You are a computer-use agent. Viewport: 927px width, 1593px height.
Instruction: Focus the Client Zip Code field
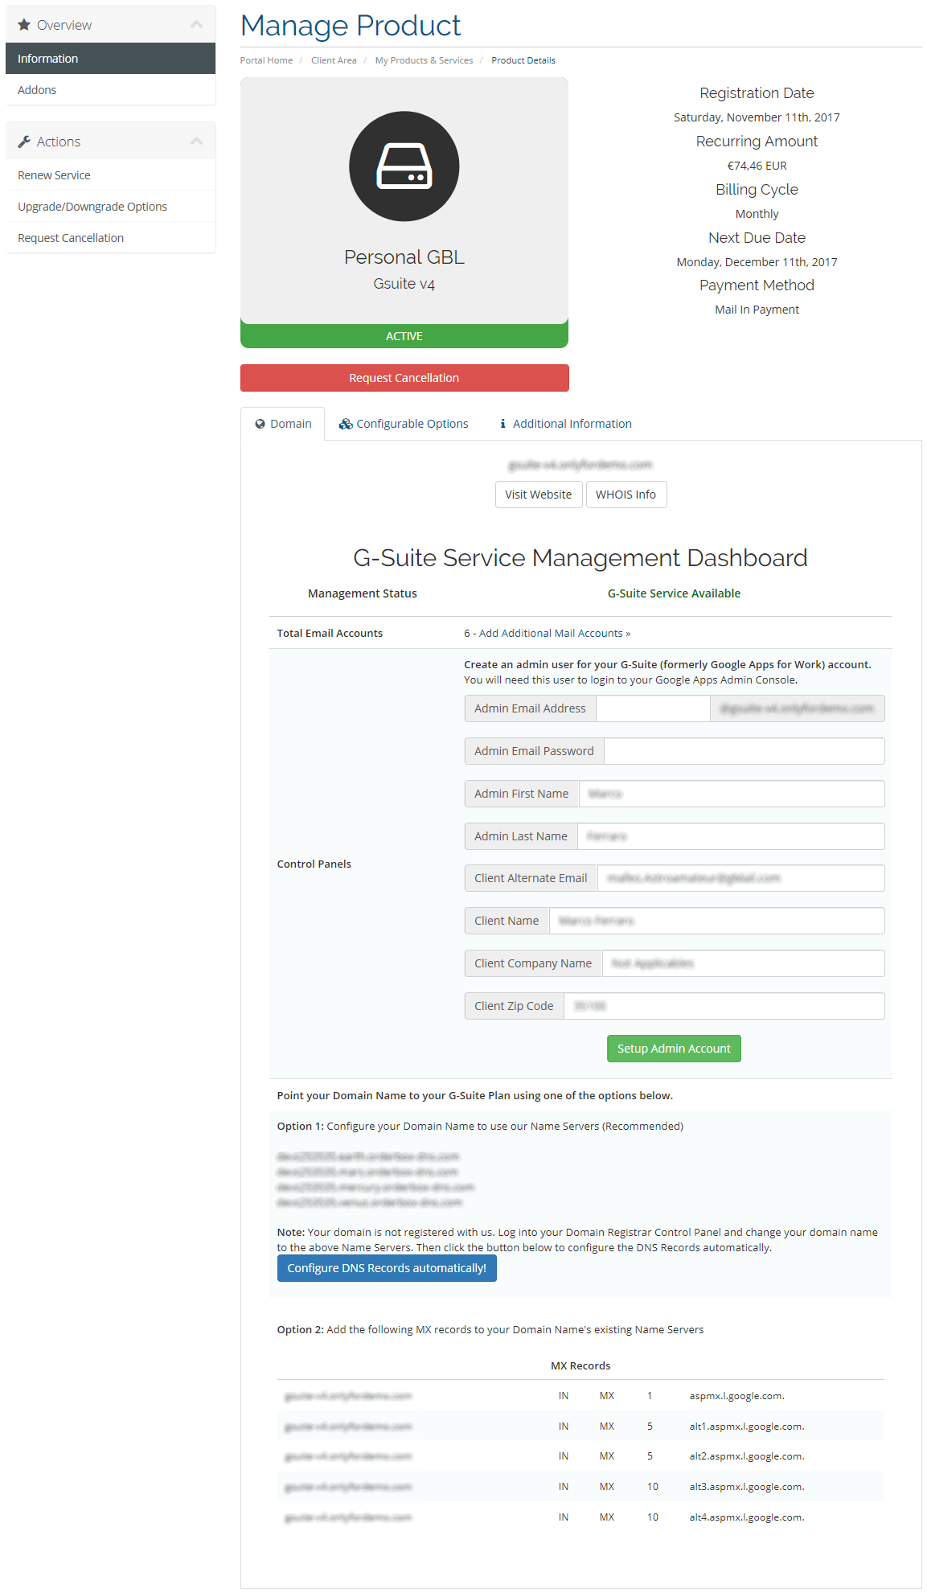click(724, 1006)
